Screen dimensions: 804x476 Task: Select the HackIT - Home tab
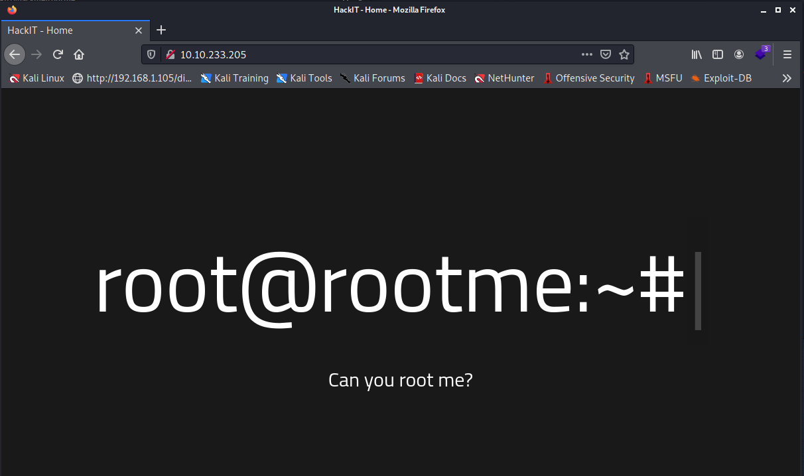point(66,30)
